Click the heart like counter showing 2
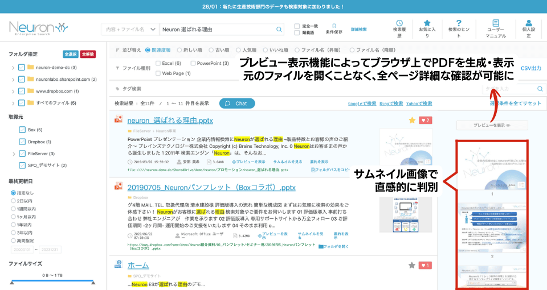Viewport: 547px width, 290px height. pyautogui.click(x=425, y=120)
